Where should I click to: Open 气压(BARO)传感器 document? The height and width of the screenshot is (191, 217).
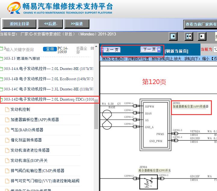coord(27,130)
